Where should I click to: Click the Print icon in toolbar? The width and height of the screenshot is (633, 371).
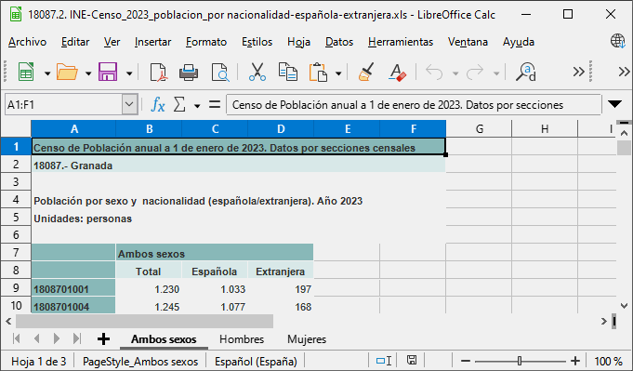189,73
